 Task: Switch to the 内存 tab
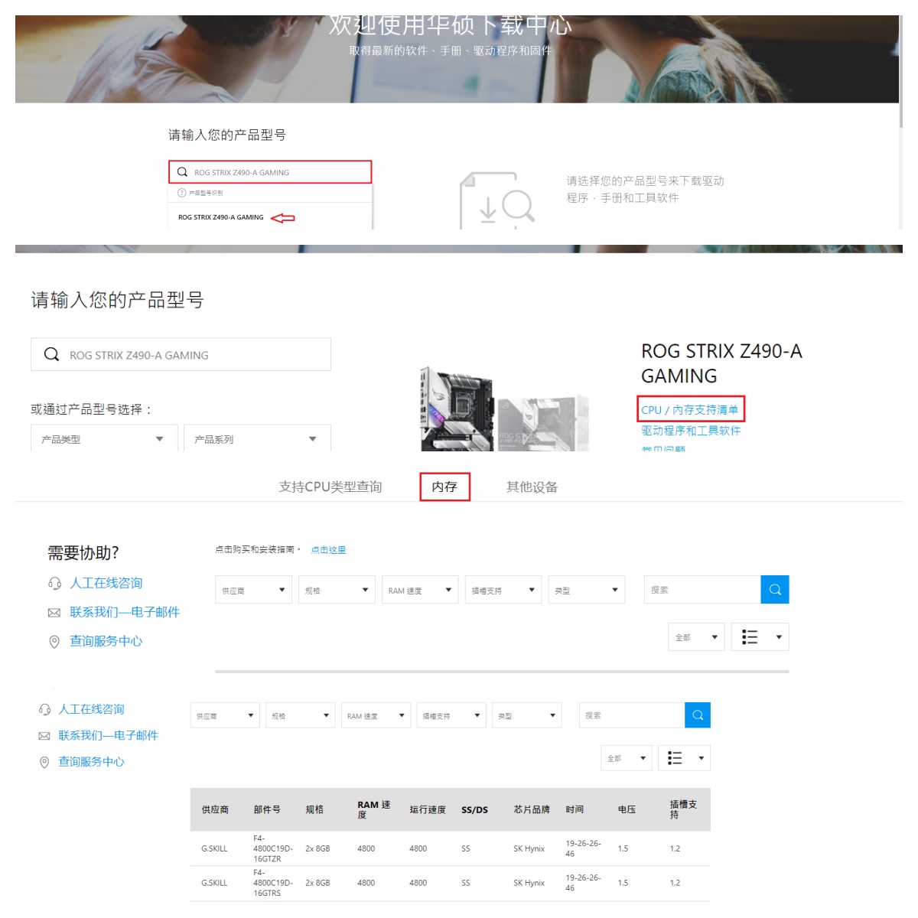tap(444, 487)
